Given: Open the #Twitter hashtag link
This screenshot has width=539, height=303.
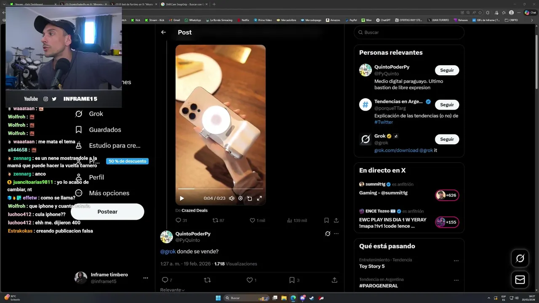Looking at the screenshot, I should pos(384,122).
